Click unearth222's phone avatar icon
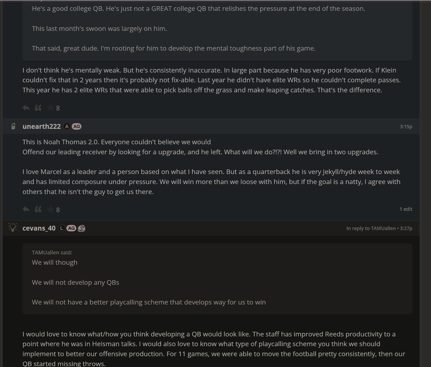 click(13, 126)
